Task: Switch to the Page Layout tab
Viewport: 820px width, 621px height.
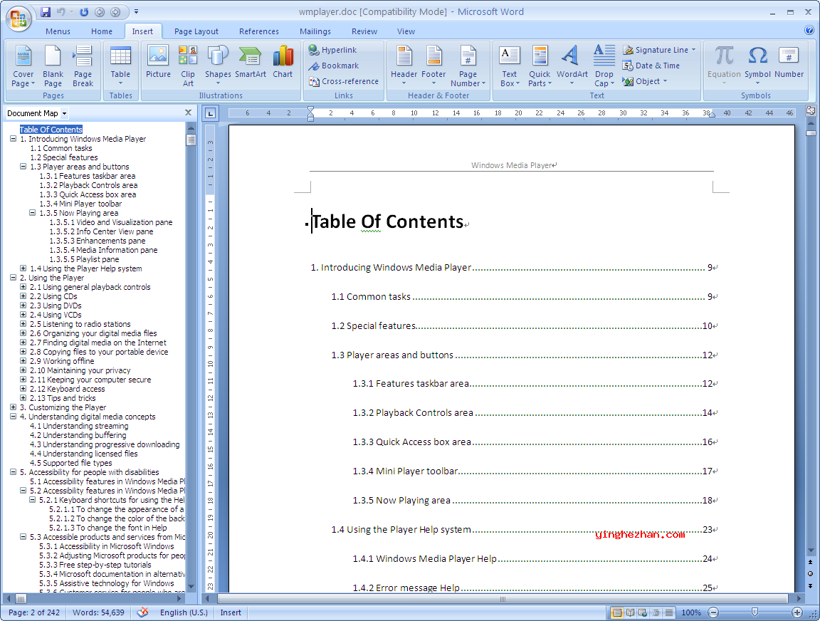Action: coord(196,31)
